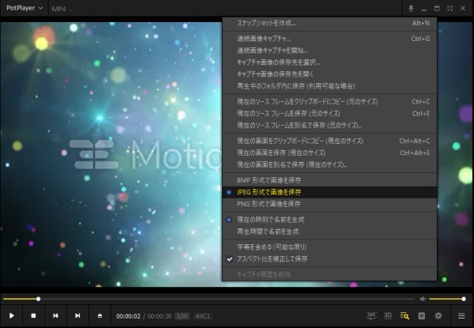Copy source frame to clipboard (元のサイズ)
The image size is (474, 328).
[x=329, y=102]
